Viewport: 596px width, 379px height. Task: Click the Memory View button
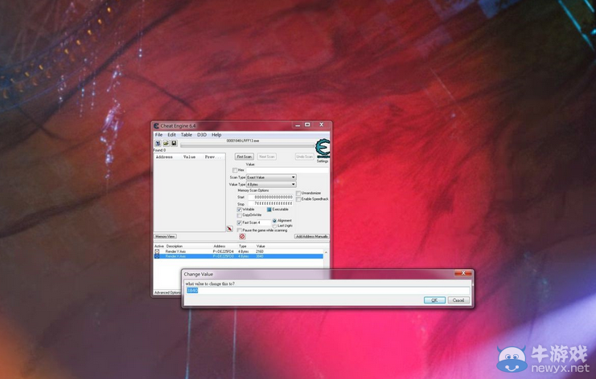point(165,236)
